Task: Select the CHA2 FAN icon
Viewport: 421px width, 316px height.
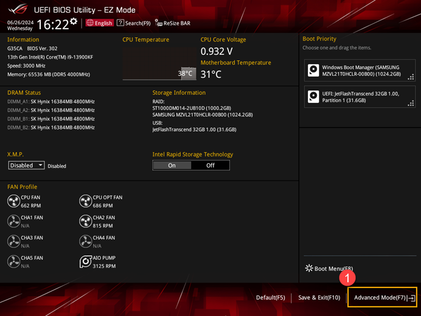Action: click(85, 222)
